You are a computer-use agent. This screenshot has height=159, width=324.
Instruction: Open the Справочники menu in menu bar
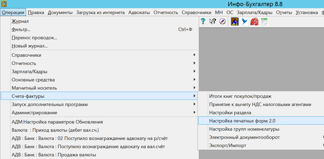196,12
